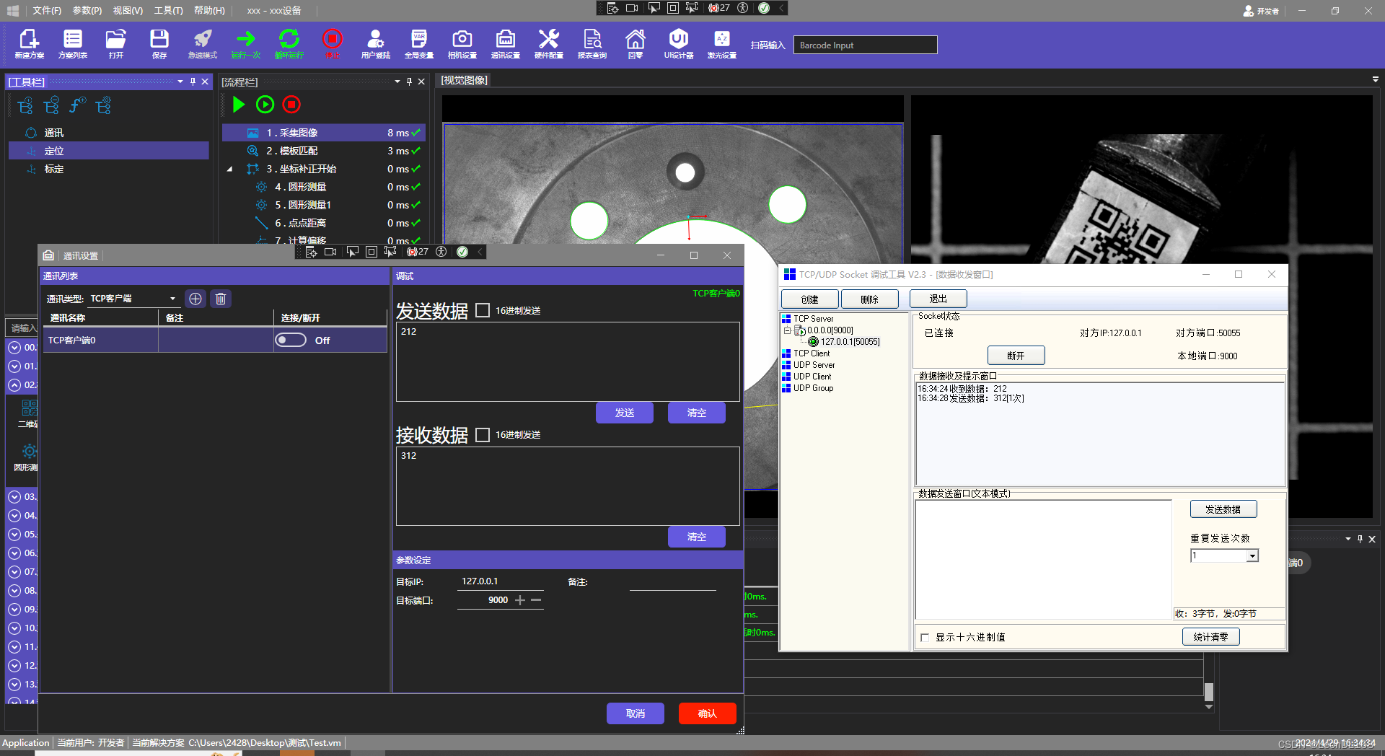Open the 工具(T) menu
Screen dimensions: 1385x756
tap(167, 11)
